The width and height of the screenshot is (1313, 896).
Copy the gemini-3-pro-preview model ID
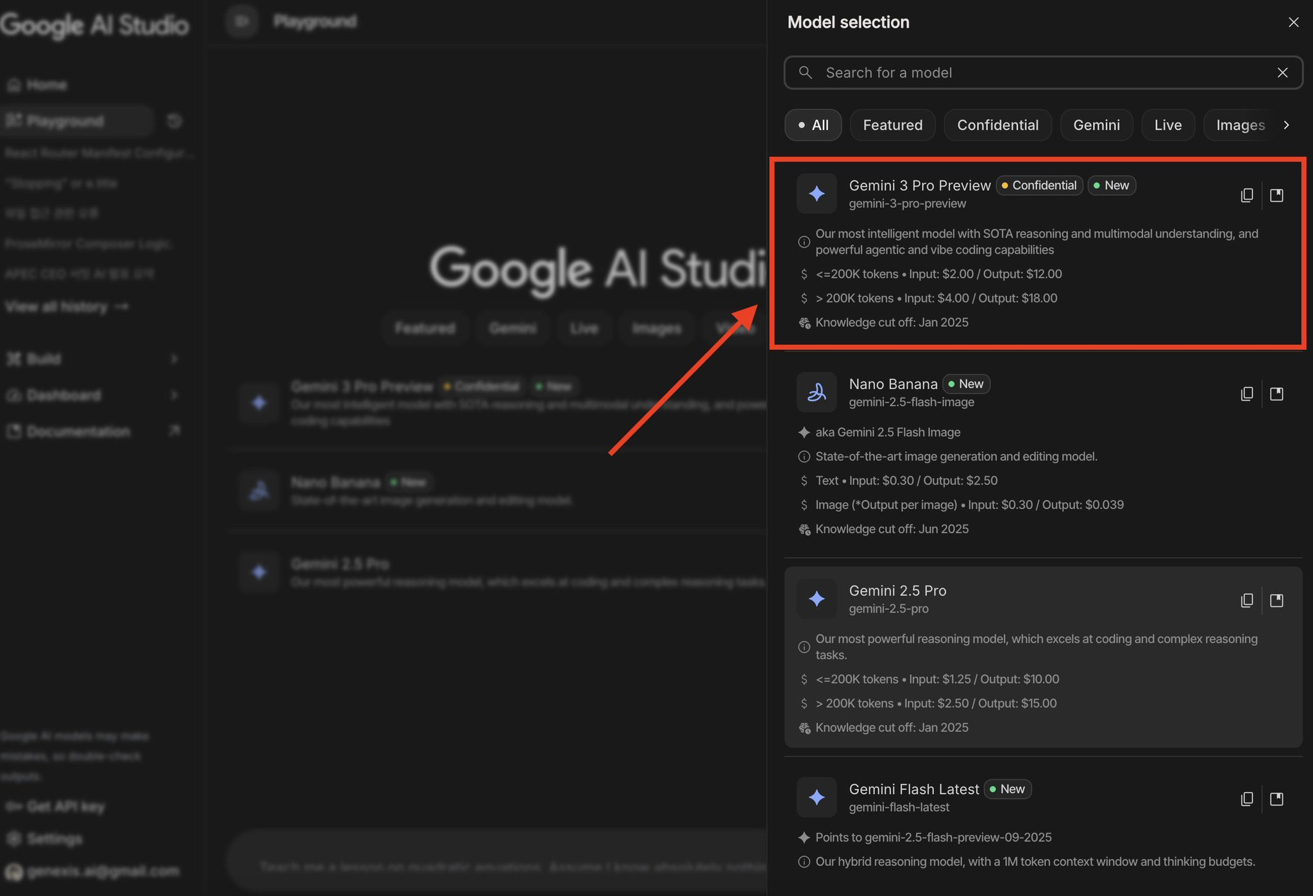pyautogui.click(x=1246, y=195)
